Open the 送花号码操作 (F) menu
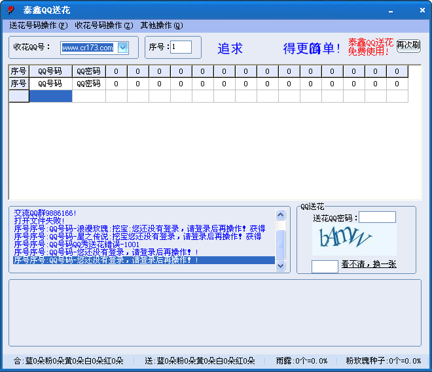Screen dimensions: 432x372 39,25
